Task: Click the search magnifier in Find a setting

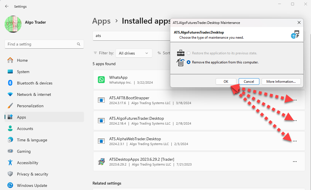Action: (79, 44)
